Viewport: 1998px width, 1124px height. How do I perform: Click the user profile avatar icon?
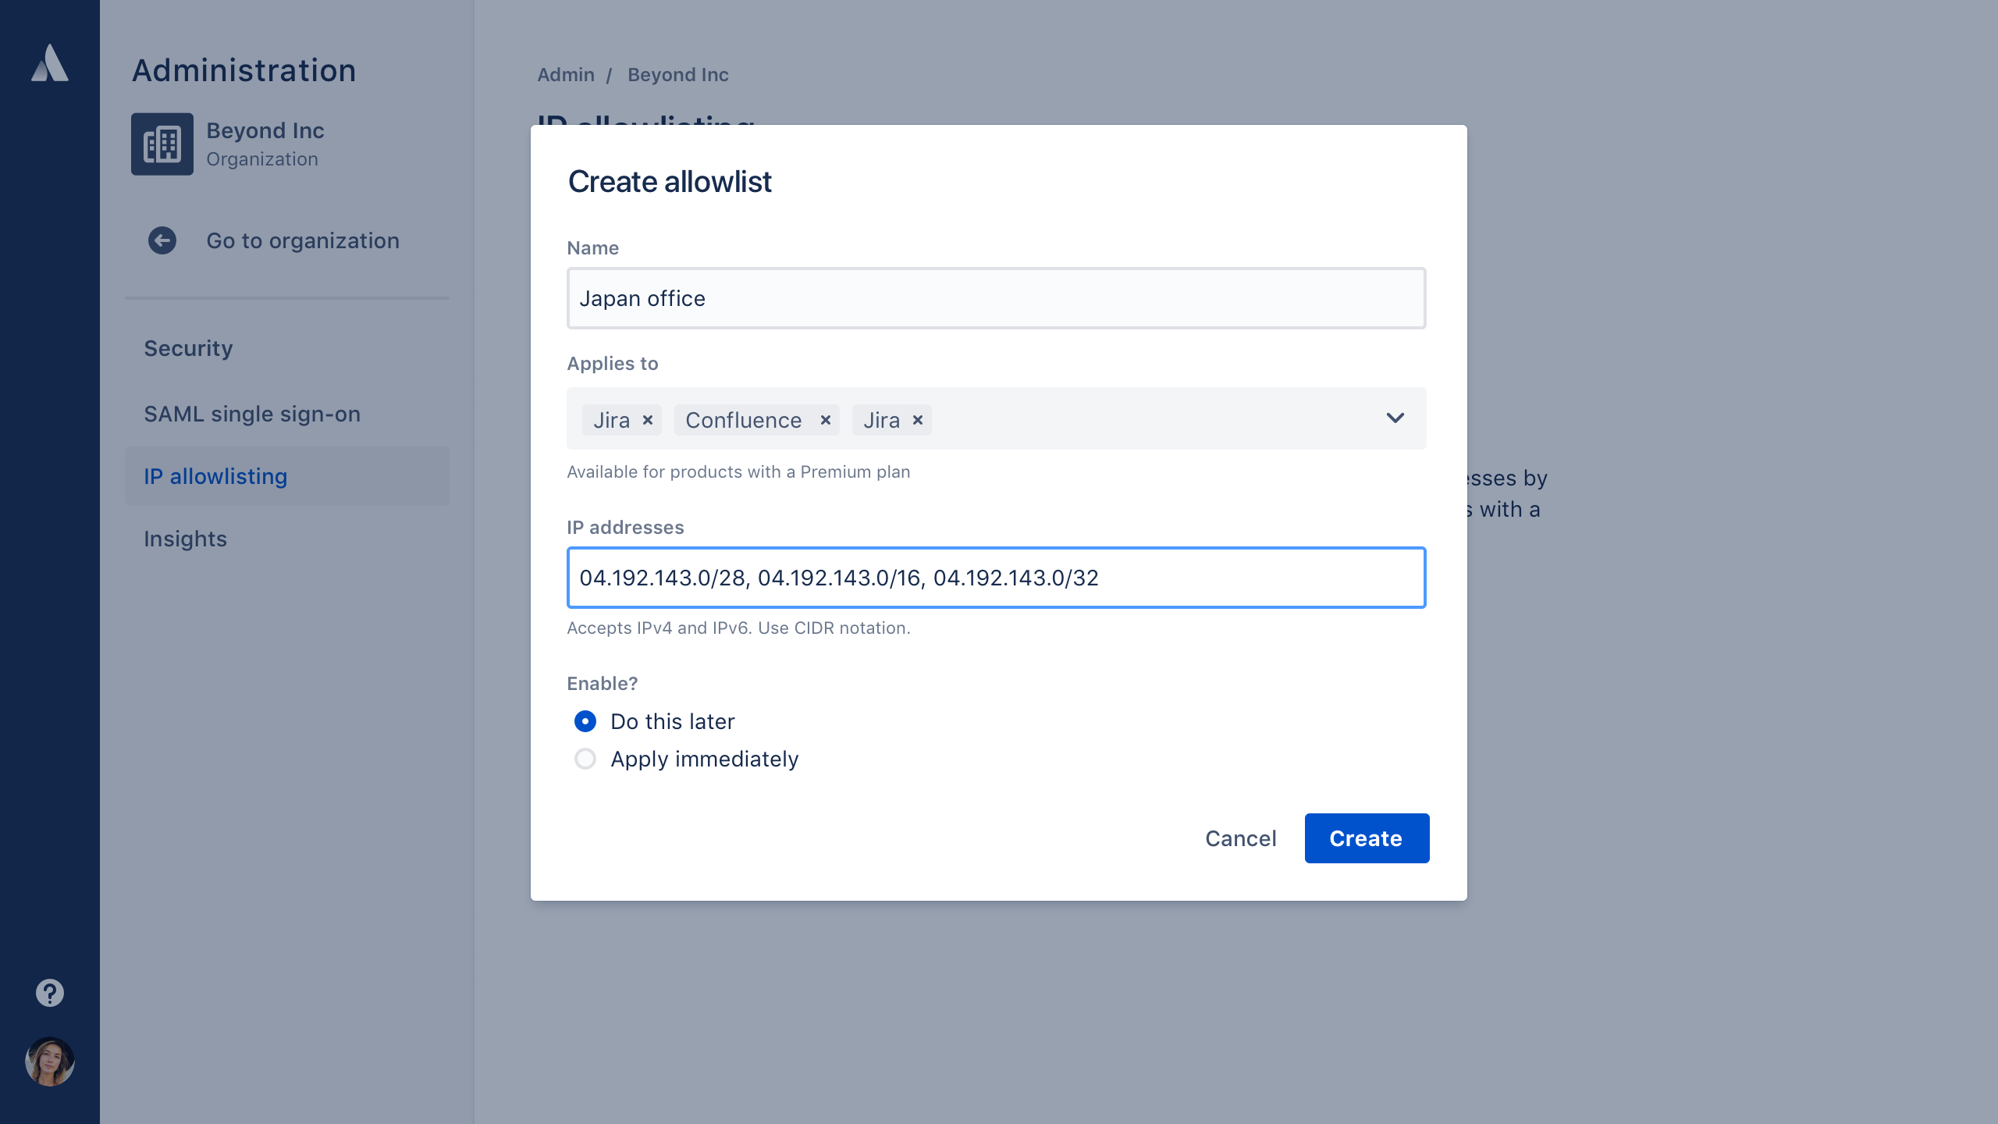point(49,1061)
